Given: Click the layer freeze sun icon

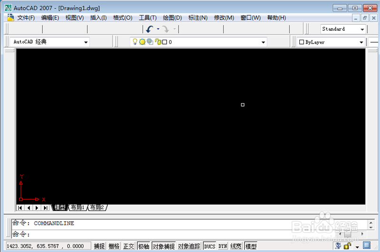Looking at the screenshot, I should [142, 42].
